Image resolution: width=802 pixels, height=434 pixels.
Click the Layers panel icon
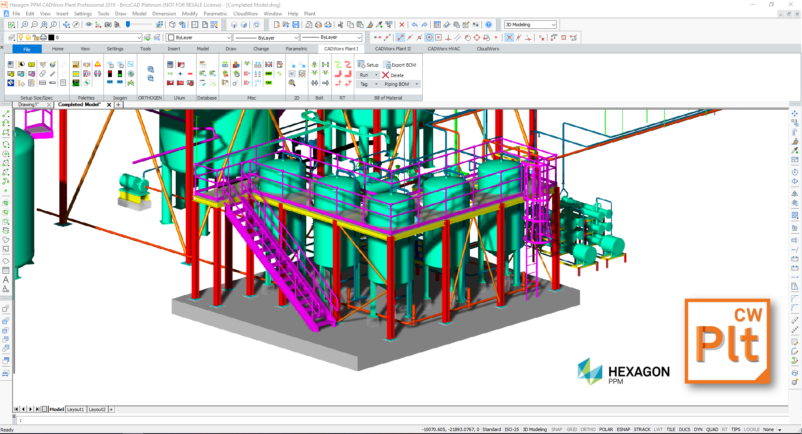[x=12, y=37]
